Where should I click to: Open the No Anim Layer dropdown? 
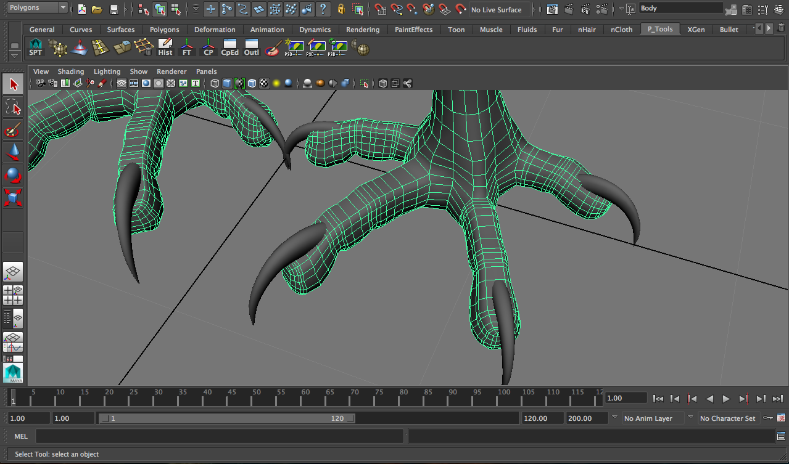coord(648,418)
